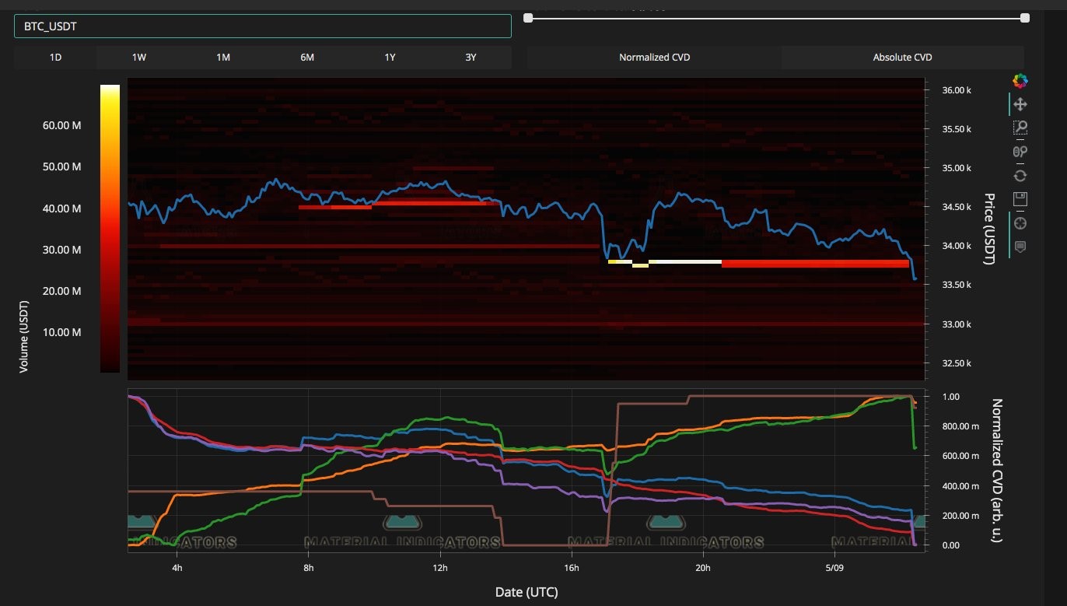Open the Bokeh logo link
Screen dimensions: 1067x606
1020,80
